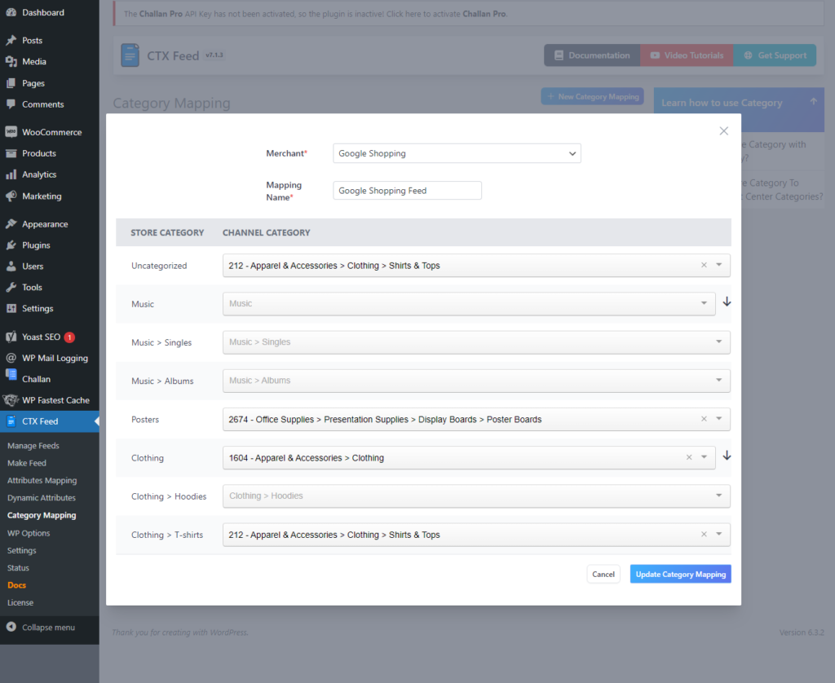The image size is (835, 683).
Task: Click the Settings icon in main sidebar
Action: pyautogui.click(x=11, y=308)
